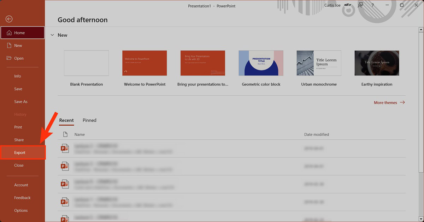Viewport: 424px width, 222px height.
Task: Open the Bring your presentations to life template
Action: [x=203, y=63]
